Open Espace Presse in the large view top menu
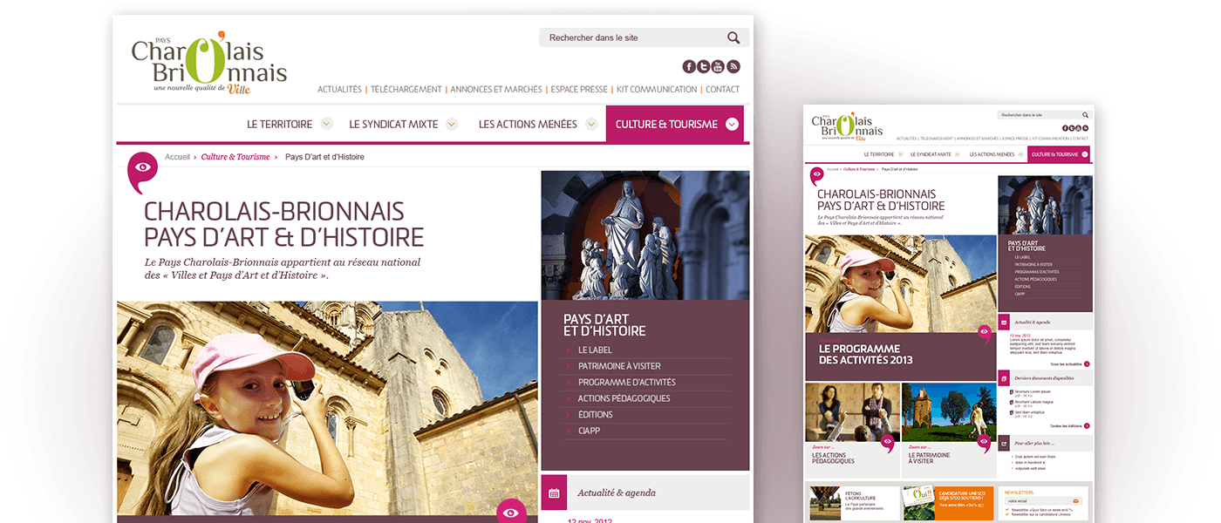This screenshot has height=523, width=1221. tap(579, 89)
